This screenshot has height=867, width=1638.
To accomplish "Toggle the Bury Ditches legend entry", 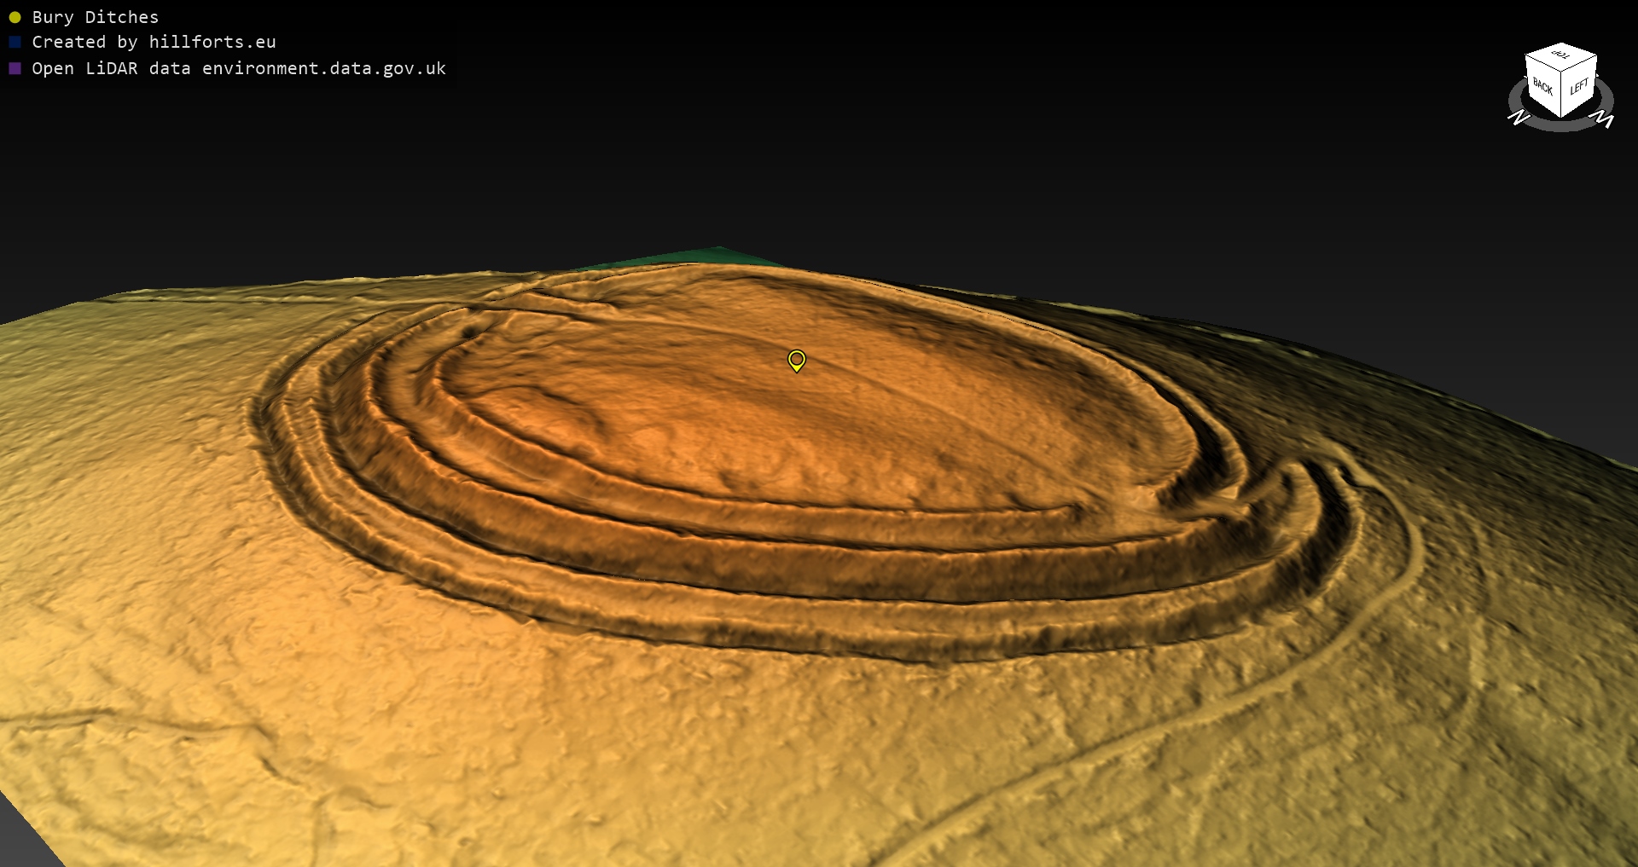I will coord(95,17).
